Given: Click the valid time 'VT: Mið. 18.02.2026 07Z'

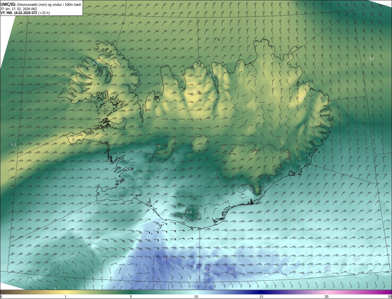Looking at the screenshot, I should click(19, 13).
